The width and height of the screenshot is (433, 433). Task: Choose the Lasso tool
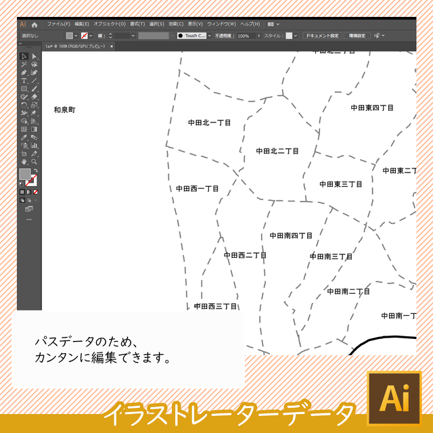pyautogui.click(x=35, y=65)
